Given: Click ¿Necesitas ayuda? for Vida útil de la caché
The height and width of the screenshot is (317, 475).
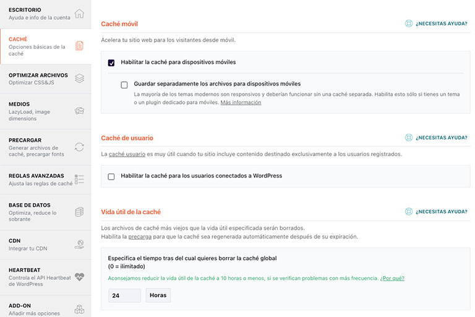Looking at the screenshot, I should point(442,212).
